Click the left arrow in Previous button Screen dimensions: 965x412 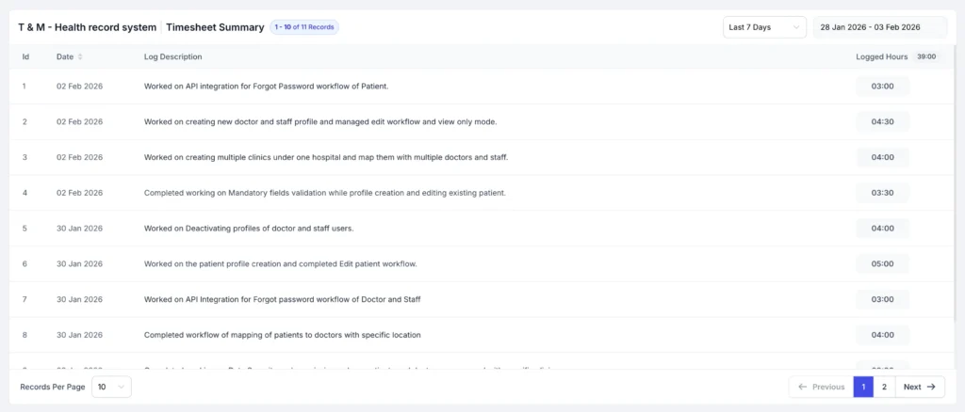click(x=803, y=387)
